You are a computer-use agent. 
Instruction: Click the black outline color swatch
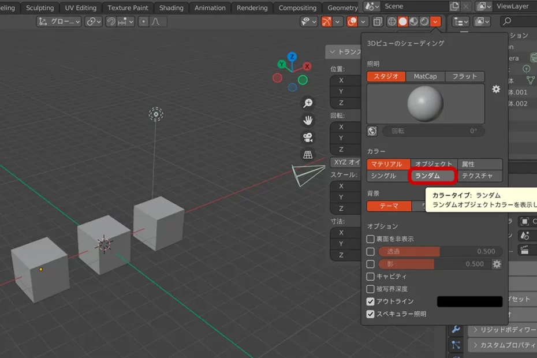(469, 301)
